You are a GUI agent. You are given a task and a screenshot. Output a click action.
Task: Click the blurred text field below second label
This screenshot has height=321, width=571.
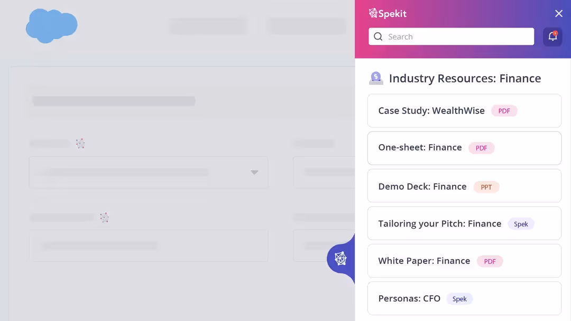coord(148,246)
